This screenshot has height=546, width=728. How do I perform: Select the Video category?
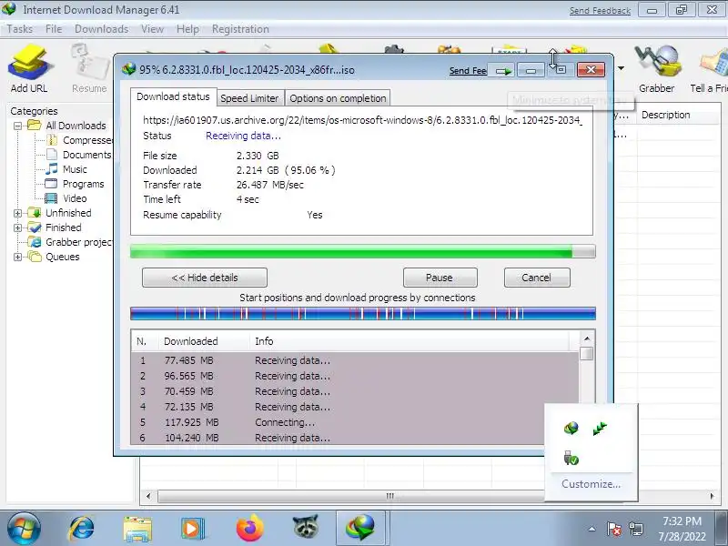coord(66,198)
